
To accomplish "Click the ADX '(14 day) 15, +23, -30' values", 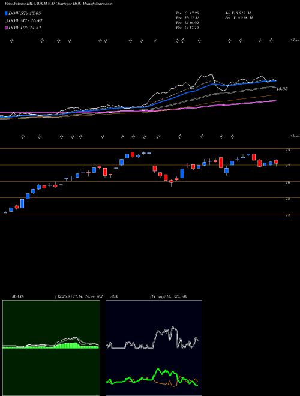I will [169, 296].
